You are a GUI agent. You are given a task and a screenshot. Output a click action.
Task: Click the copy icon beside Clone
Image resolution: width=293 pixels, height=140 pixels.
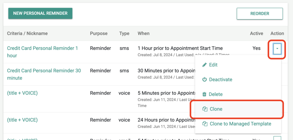(x=205, y=109)
